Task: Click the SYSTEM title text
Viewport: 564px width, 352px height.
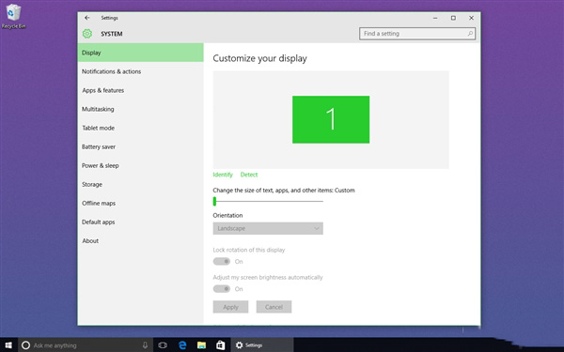Action: (x=112, y=34)
